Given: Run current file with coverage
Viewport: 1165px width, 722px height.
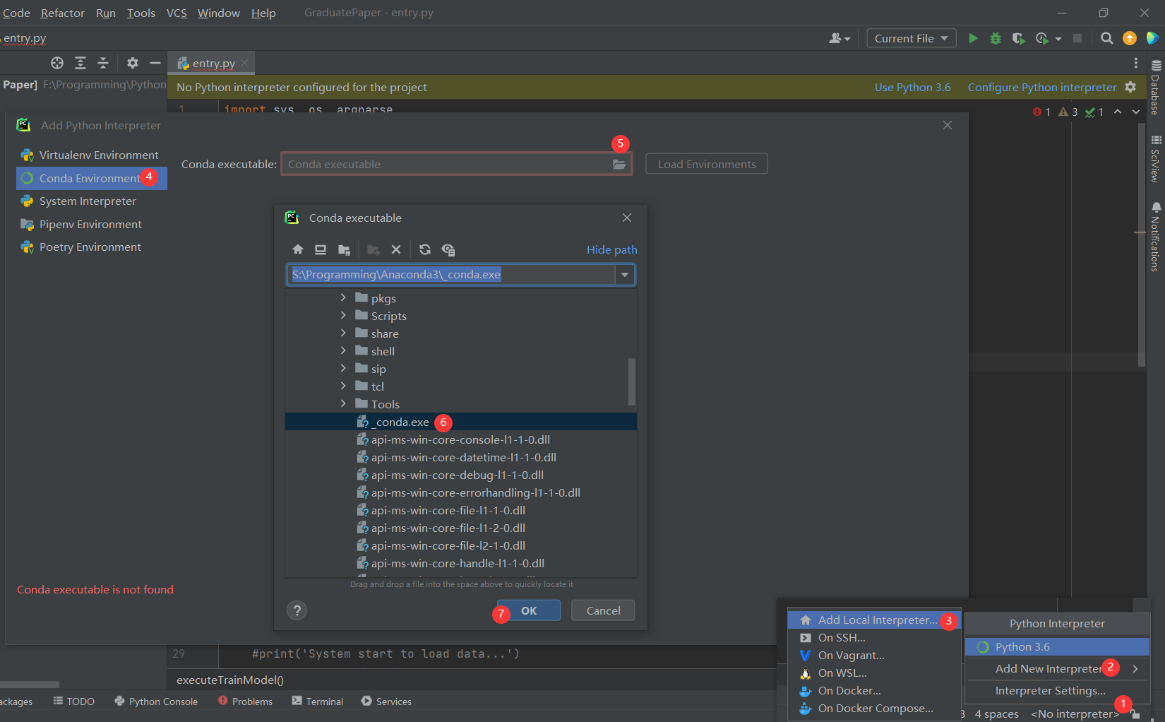Looking at the screenshot, I should (x=1018, y=38).
